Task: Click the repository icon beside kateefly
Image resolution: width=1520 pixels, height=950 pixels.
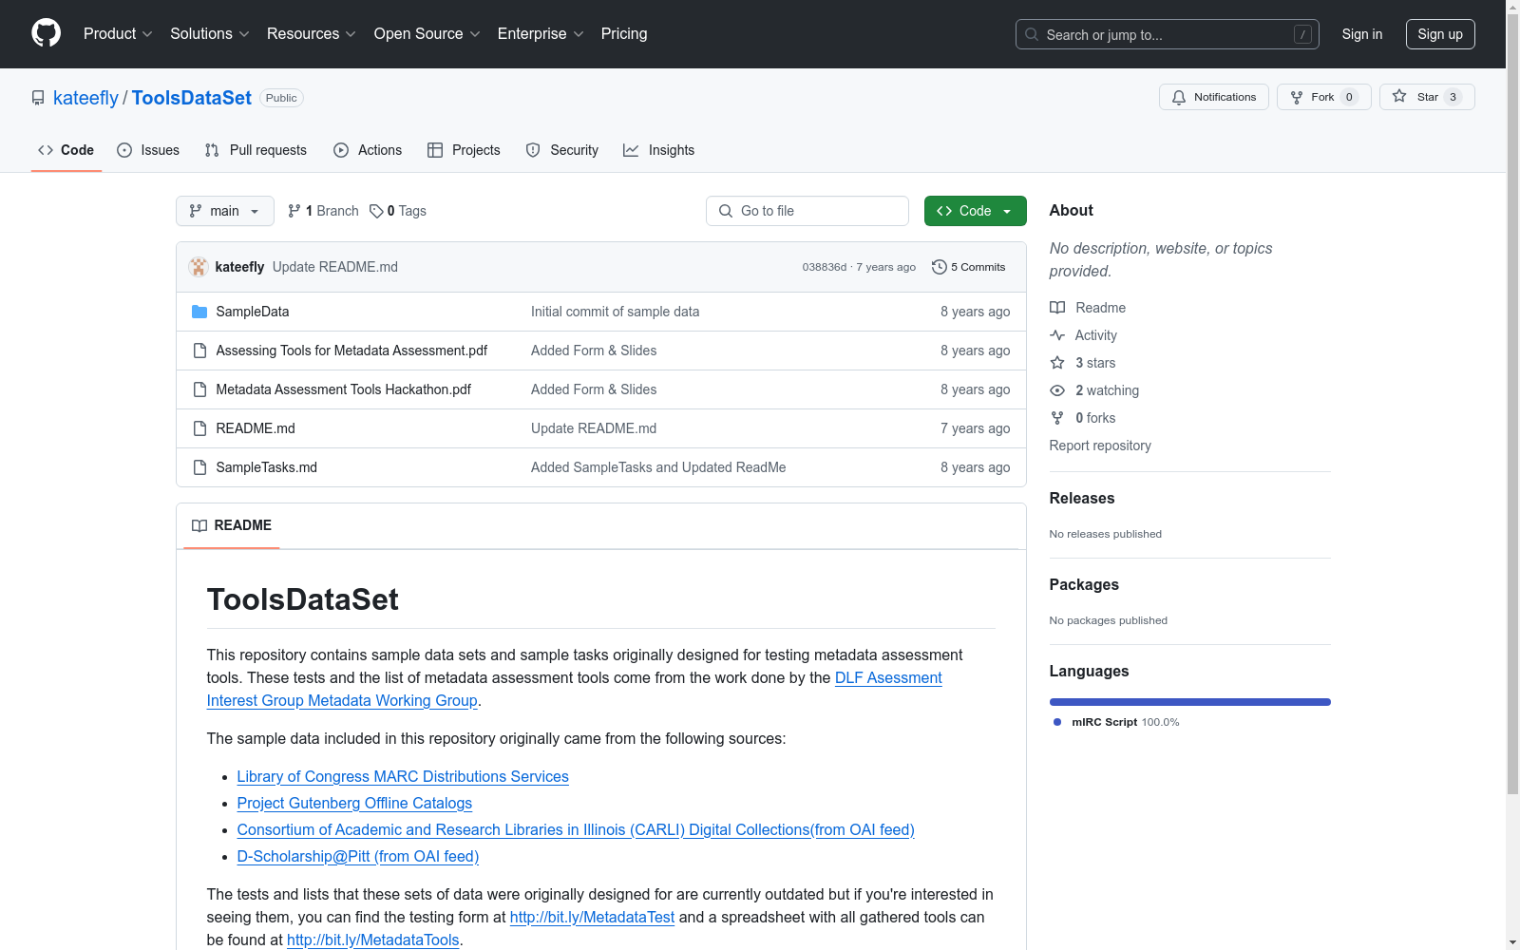Action: point(38,98)
